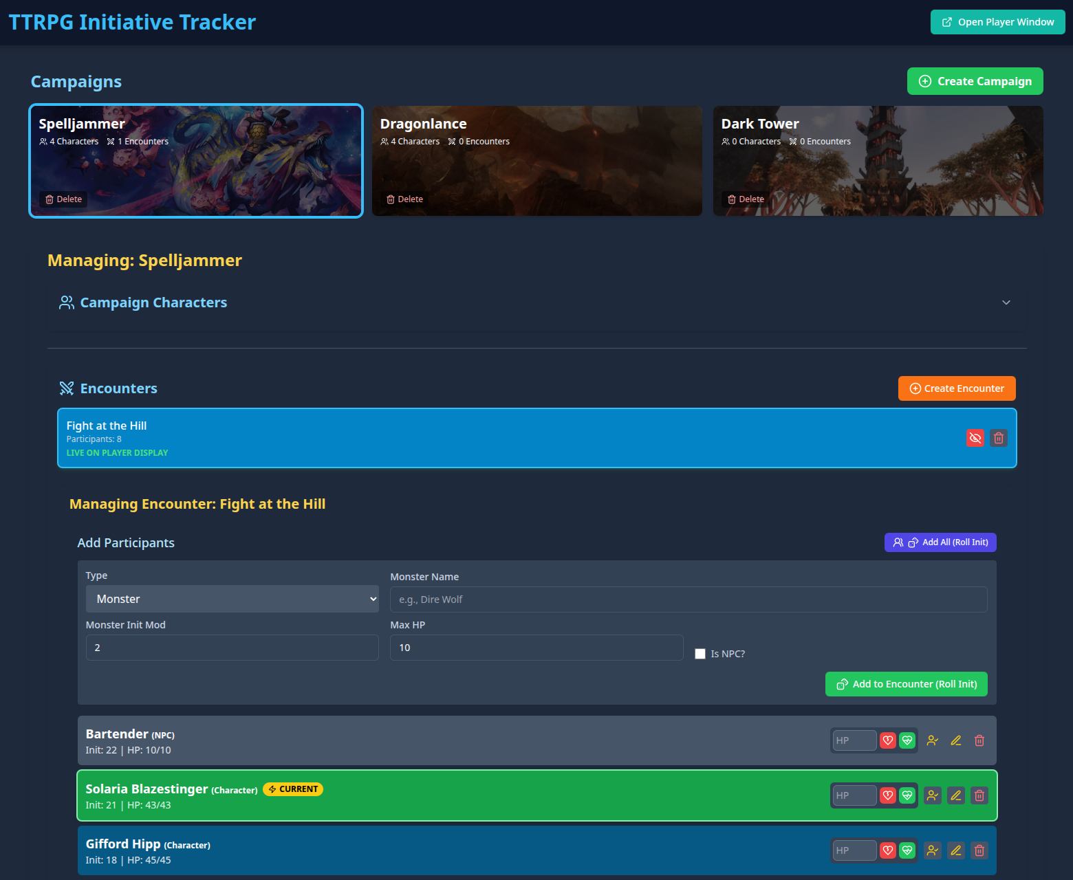Expand the Campaign Characters section chevron

point(1006,302)
